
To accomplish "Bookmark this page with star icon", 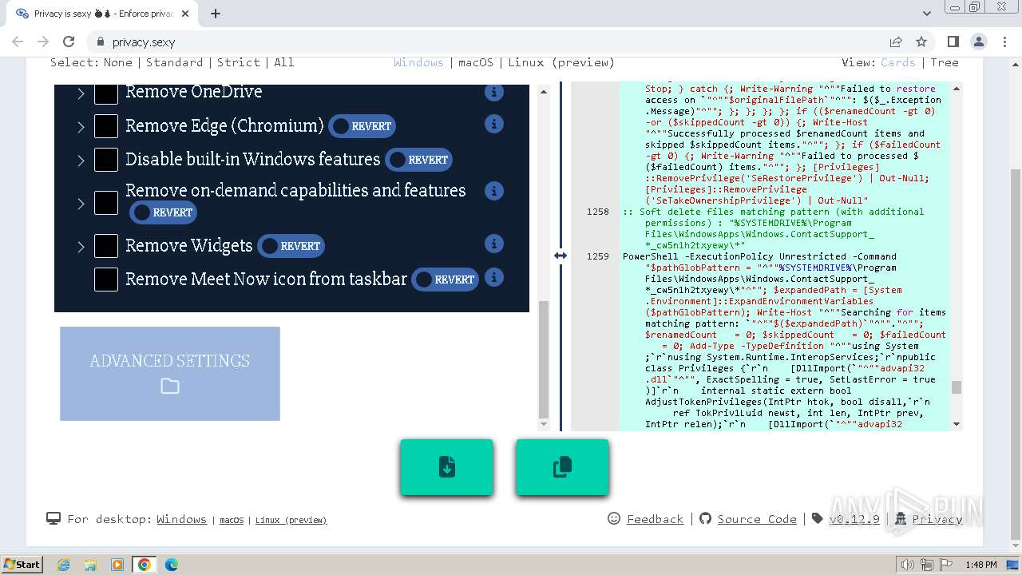I will 921,42.
